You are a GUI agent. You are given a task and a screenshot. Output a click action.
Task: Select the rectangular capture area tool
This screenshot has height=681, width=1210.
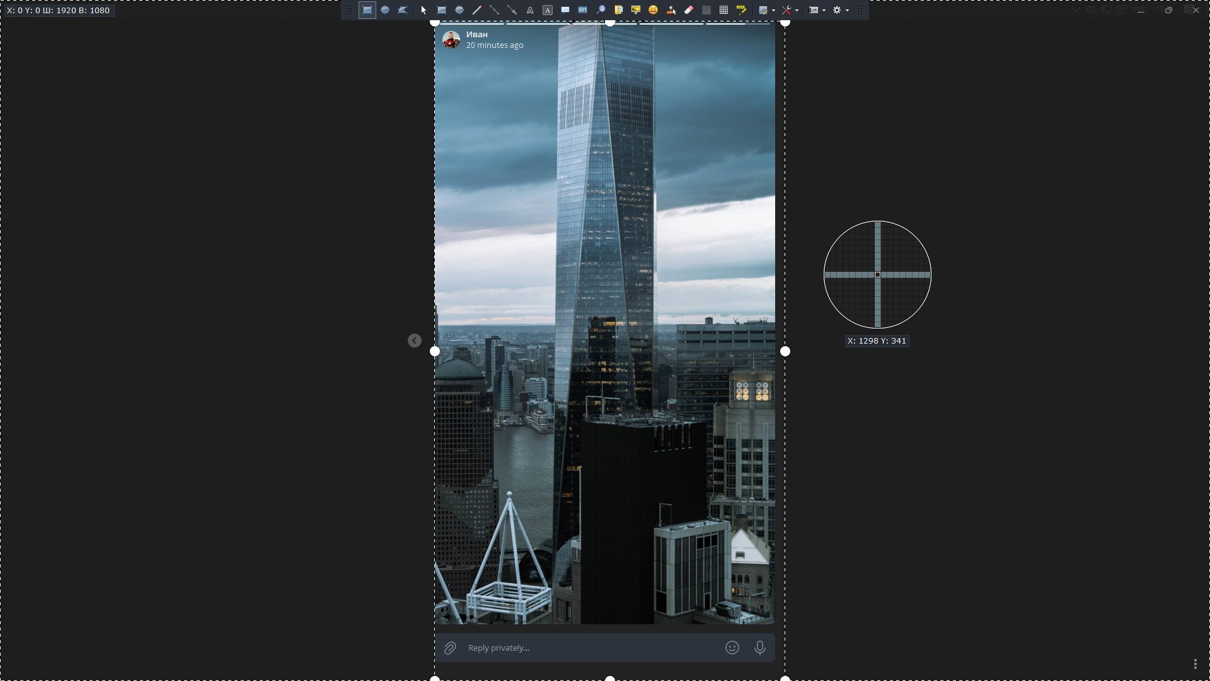(367, 10)
